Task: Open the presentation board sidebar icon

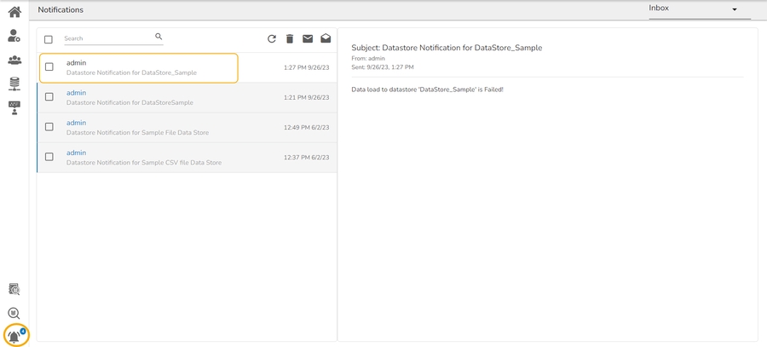Action: [x=14, y=107]
